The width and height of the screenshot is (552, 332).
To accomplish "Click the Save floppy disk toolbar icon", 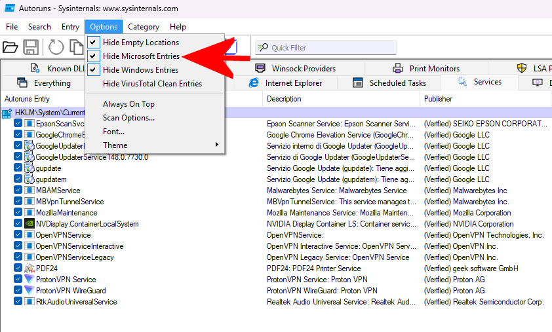I will pos(31,47).
